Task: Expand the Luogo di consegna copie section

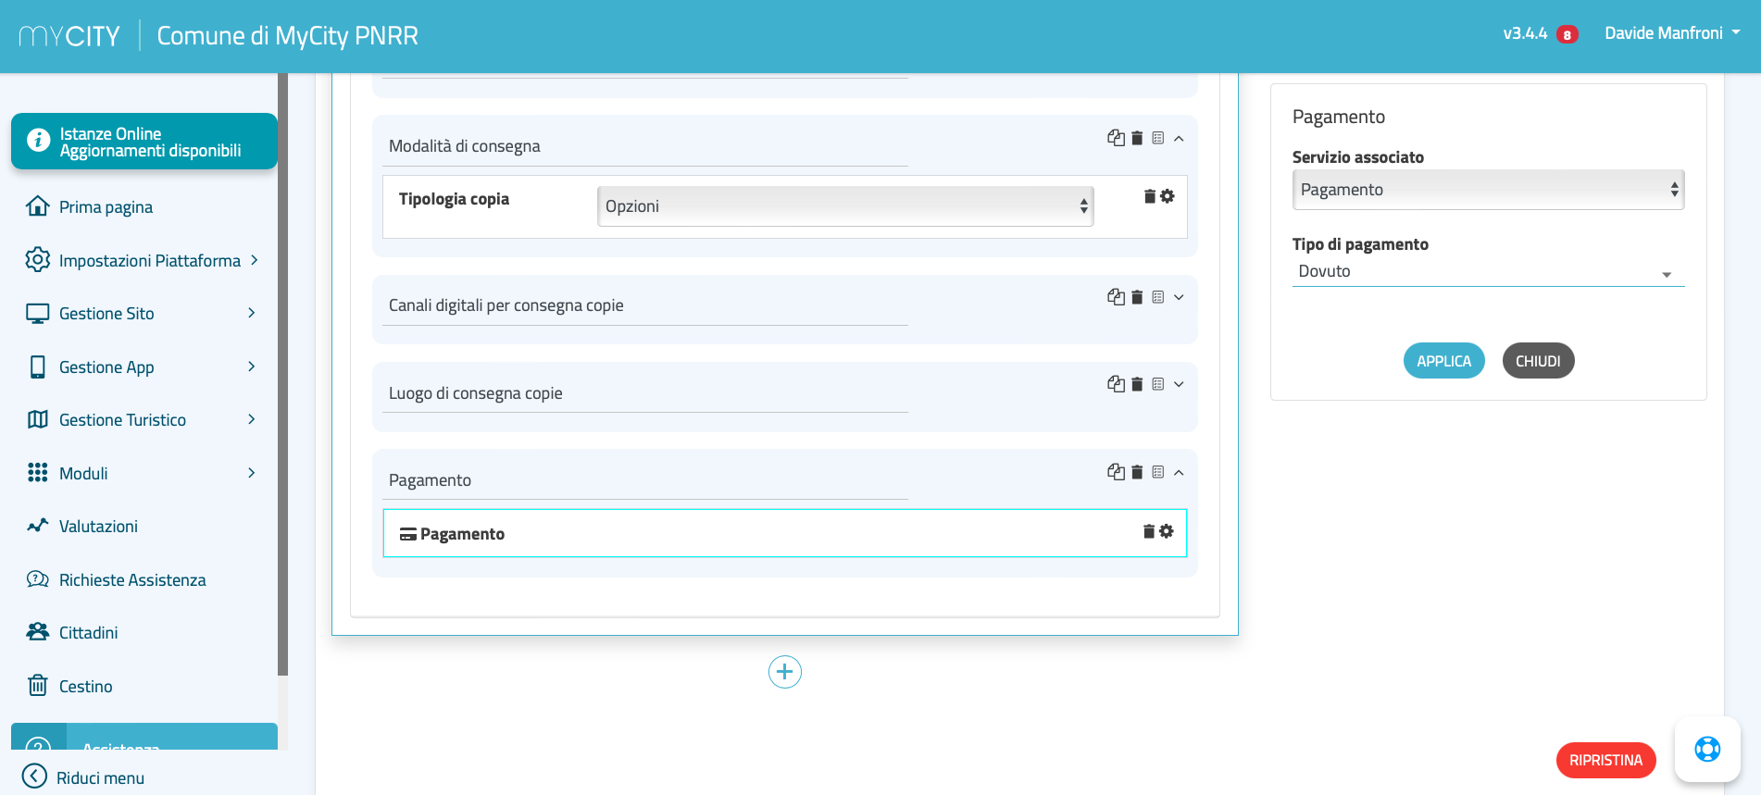Action: 1179,384
